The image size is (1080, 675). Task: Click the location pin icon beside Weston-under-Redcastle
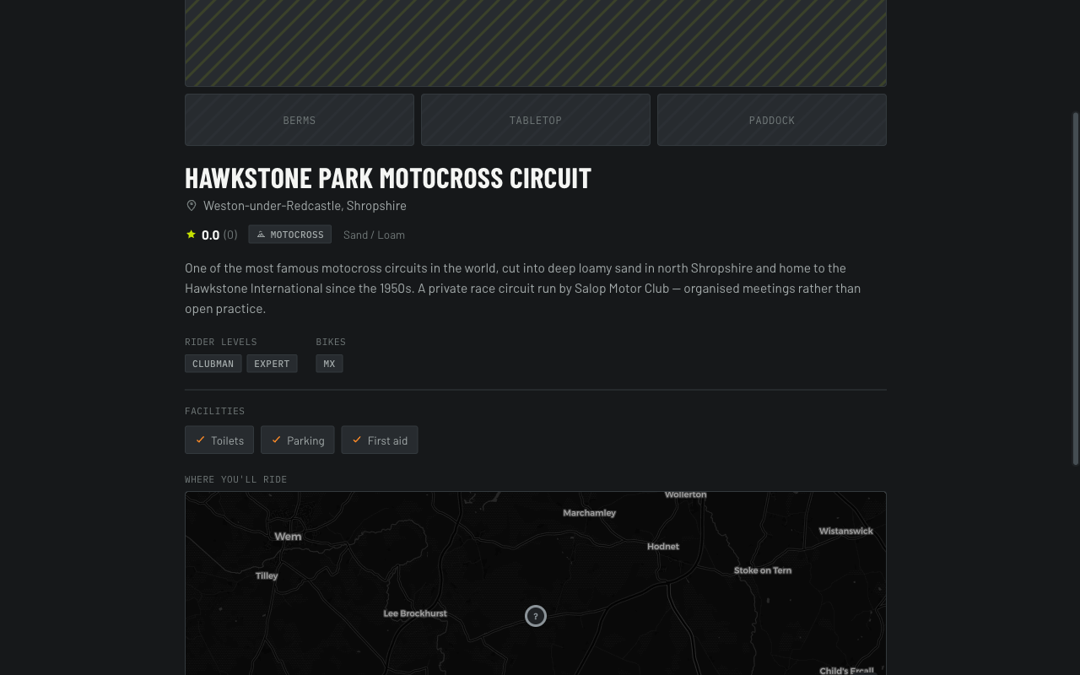tap(192, 206)
